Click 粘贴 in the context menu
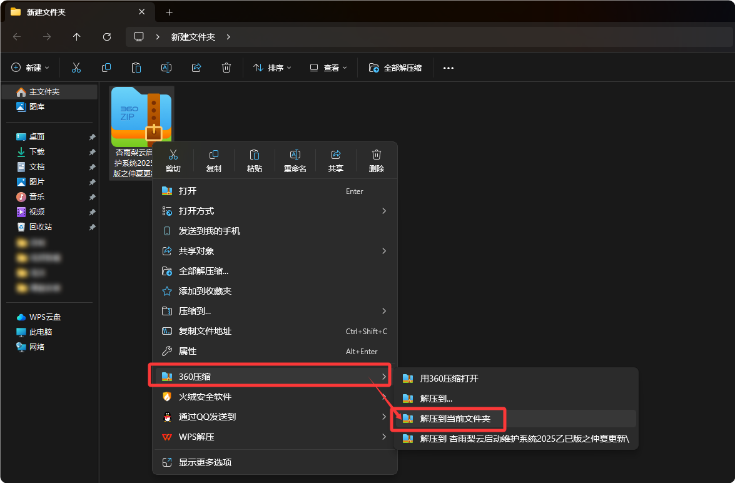This screenshot has height=483, width=735. (255, 161)
